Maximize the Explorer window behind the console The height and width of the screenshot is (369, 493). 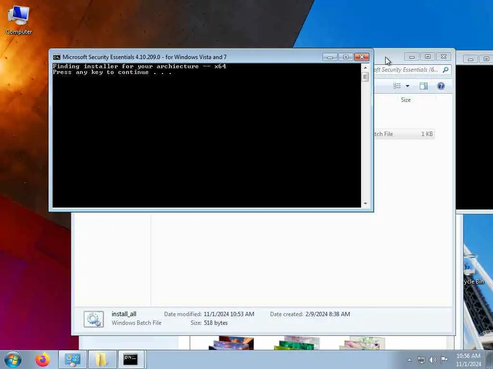[x=428, y=57]
